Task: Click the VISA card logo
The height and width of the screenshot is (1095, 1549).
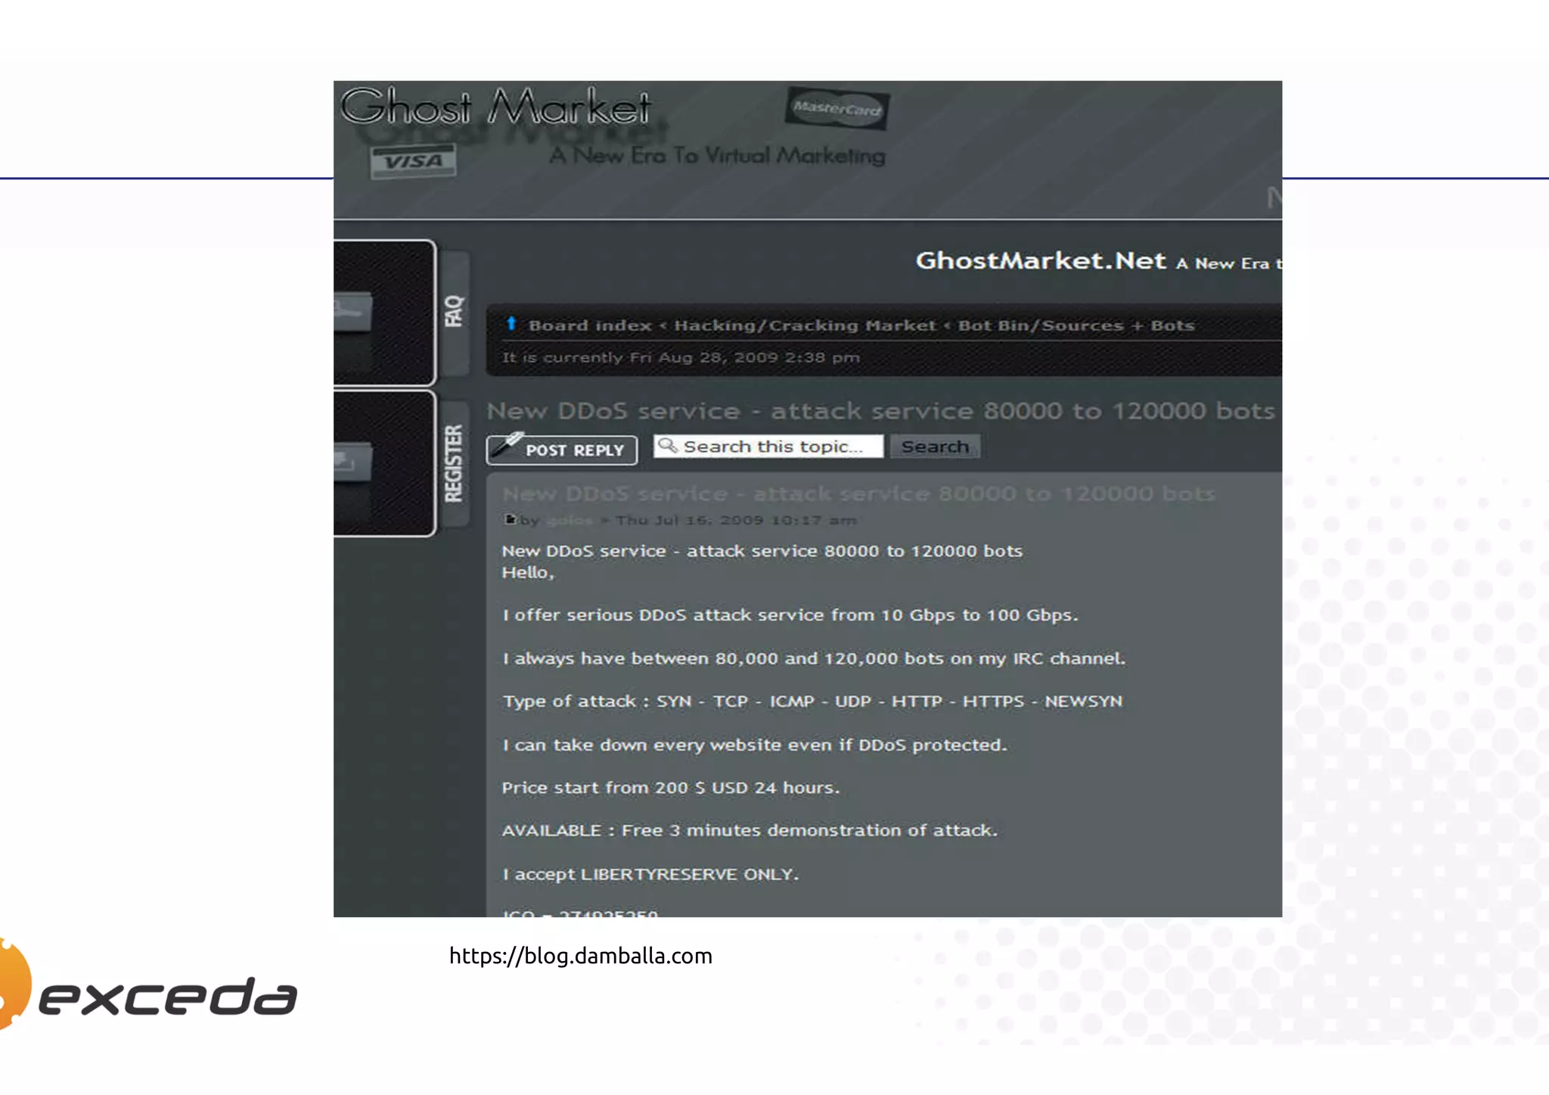Action: pyautogui.click(x=412, y=161)
